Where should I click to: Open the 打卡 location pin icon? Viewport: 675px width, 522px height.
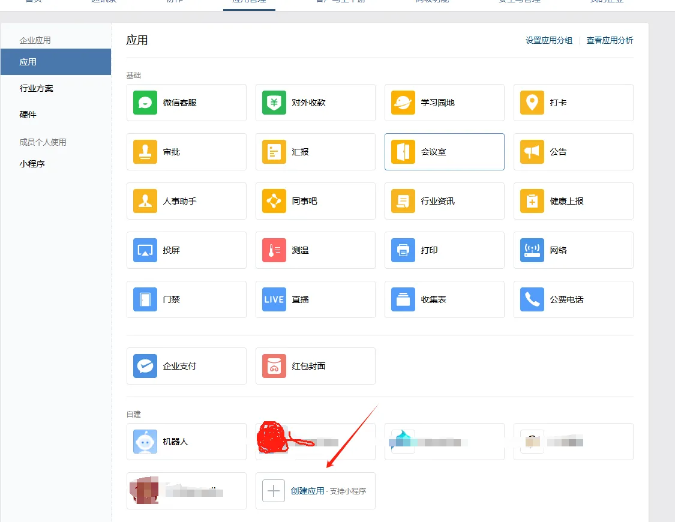(x=532, y=103)
